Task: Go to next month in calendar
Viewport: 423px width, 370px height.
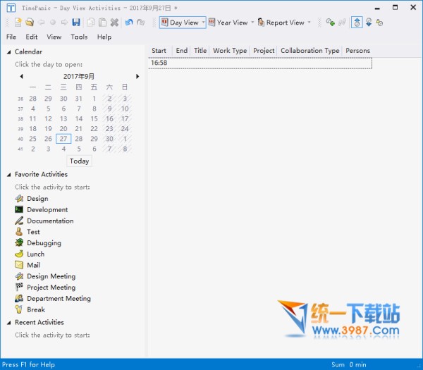Action: click(x=137, y=76)
